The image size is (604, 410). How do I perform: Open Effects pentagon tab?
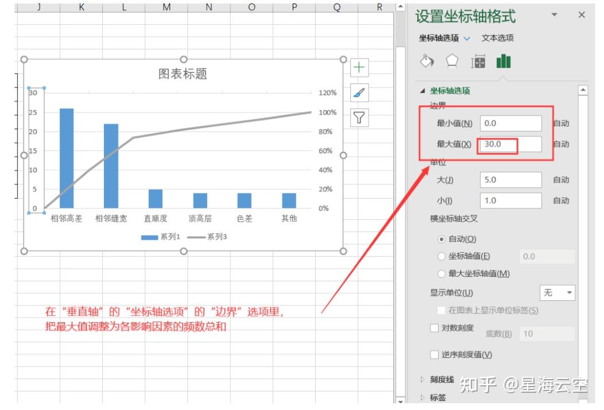click(x=452, y=61)
